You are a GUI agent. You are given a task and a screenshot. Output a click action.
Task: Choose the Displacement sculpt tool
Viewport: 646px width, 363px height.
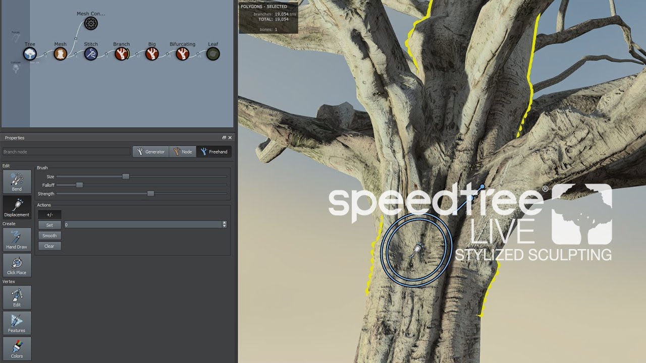click(x=17, y=207)
